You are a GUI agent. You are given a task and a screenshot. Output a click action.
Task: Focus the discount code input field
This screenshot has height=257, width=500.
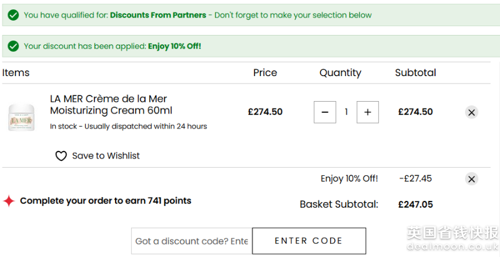point(191,241)
